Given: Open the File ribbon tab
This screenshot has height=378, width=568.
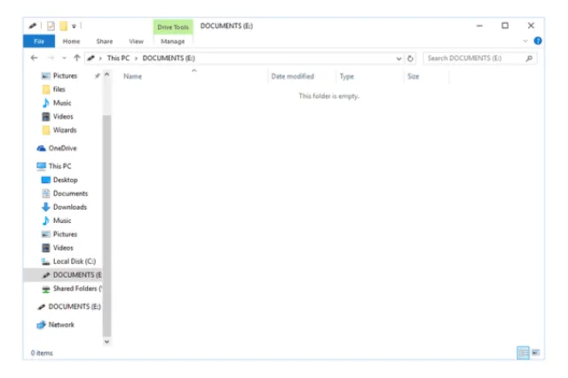Looking at the screenshot, I should (x=39, y=42).
